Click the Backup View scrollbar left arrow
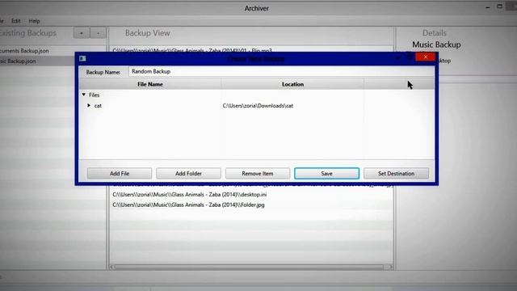Viewport: 517px width, 291px height. click(111, 267)
